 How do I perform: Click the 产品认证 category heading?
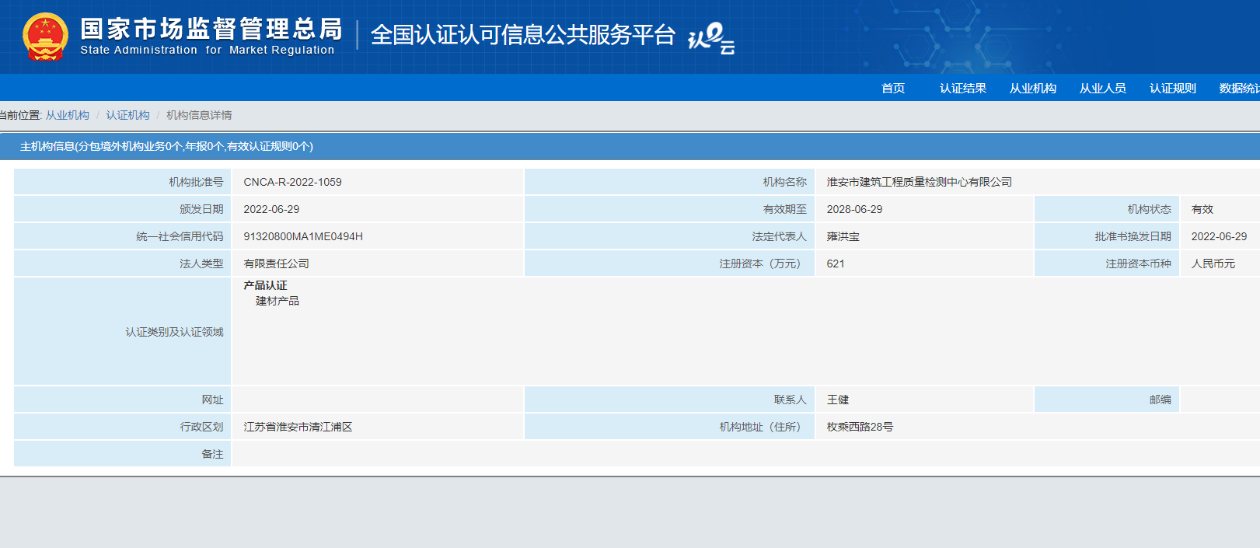265,285
